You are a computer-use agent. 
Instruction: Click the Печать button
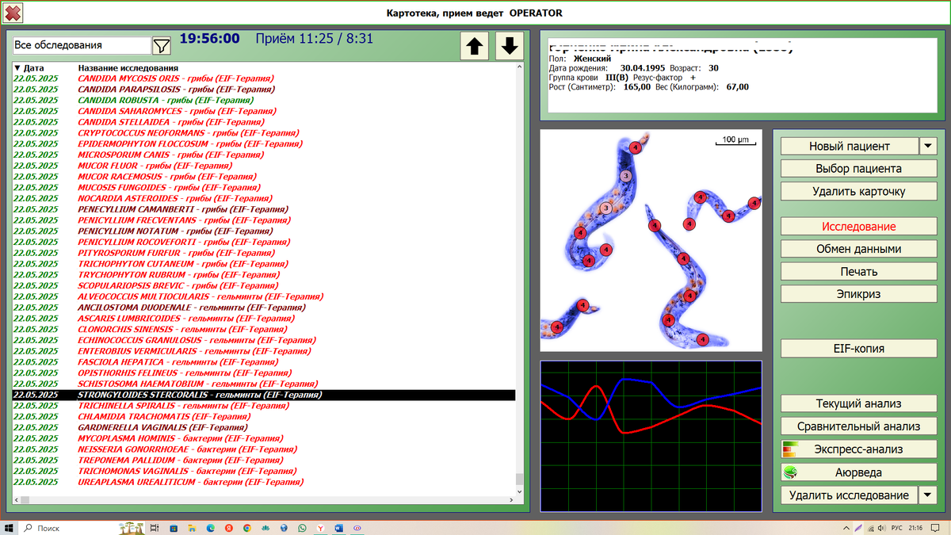coord(859,271)
